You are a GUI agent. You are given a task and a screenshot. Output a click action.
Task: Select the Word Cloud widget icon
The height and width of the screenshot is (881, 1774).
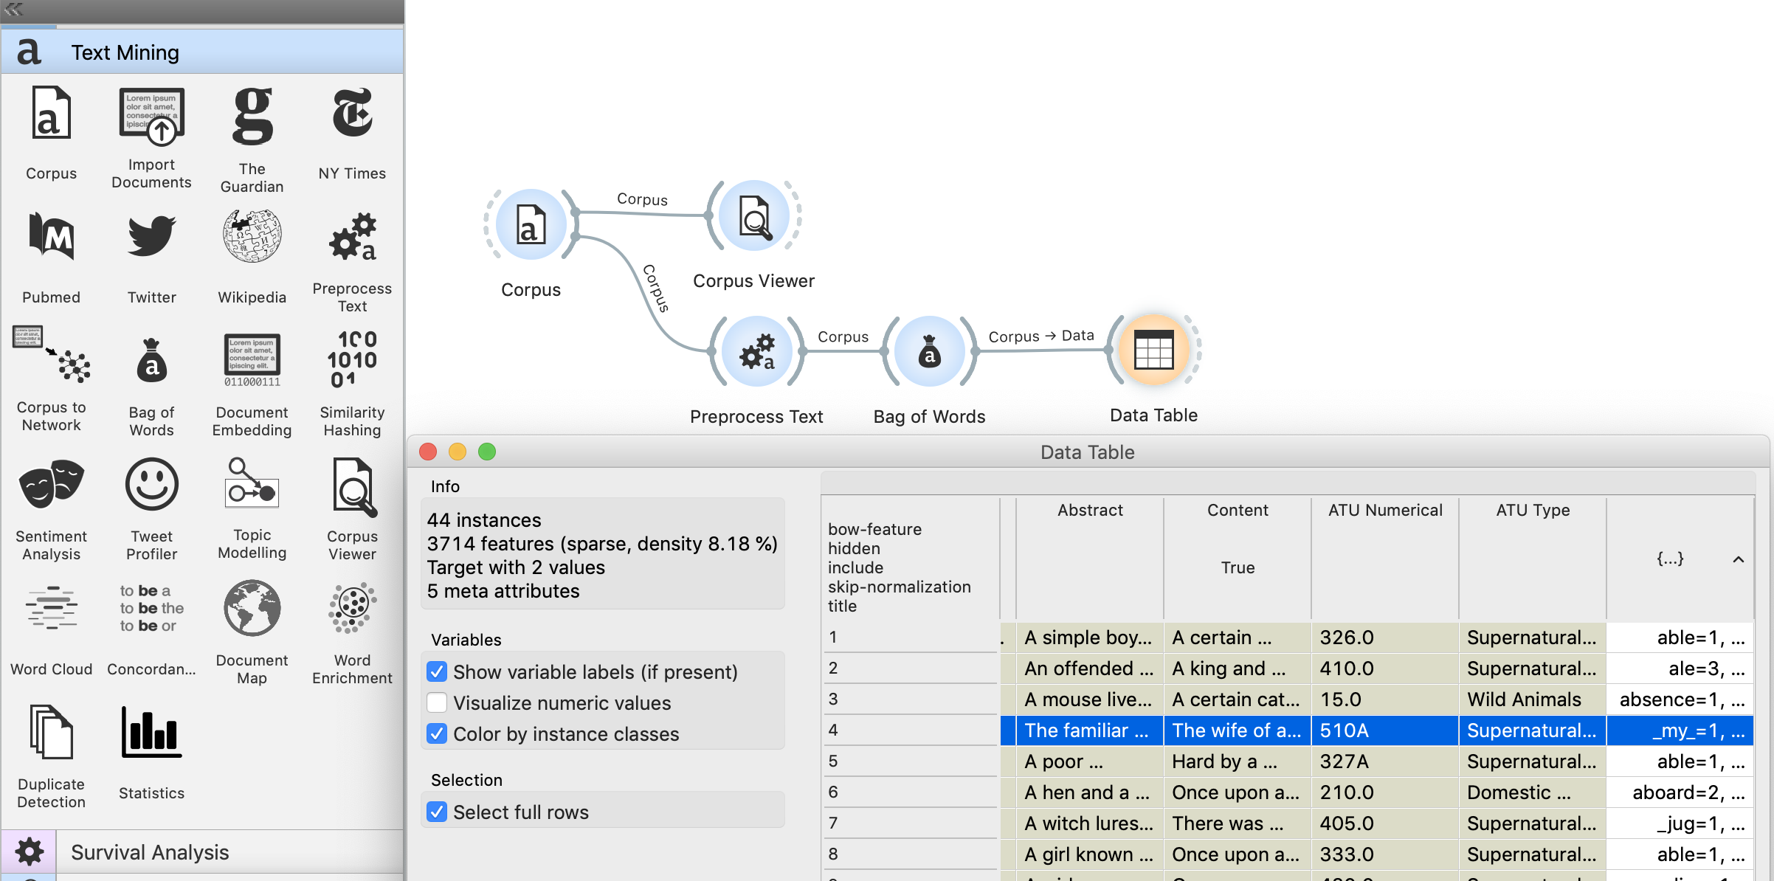[x=51, y=609]
